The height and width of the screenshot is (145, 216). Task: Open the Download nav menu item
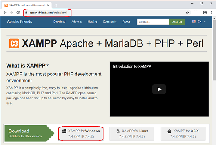click(60, 21)
